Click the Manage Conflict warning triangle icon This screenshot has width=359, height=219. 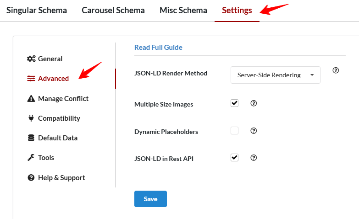click(x=31, y=99)
